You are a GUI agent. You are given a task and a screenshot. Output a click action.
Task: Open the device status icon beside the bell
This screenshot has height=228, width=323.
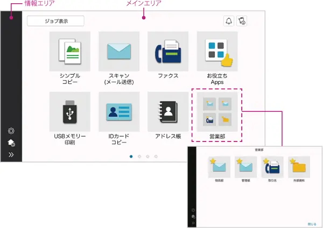pyautogui.click(x=242, y=21)
